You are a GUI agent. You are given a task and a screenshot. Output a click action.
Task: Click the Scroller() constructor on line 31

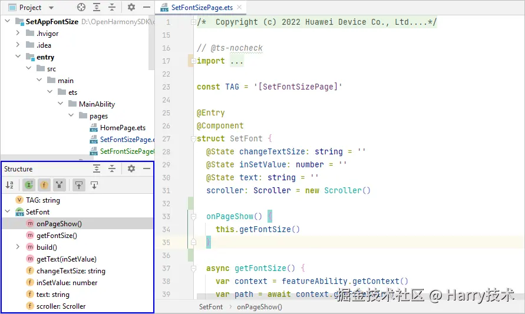tap(347, 190)
